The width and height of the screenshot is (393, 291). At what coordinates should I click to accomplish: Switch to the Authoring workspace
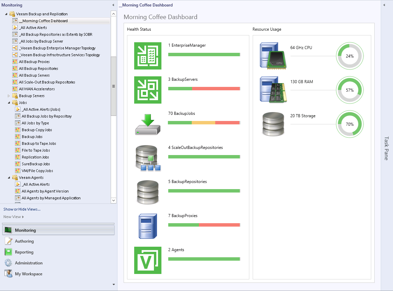58,241
